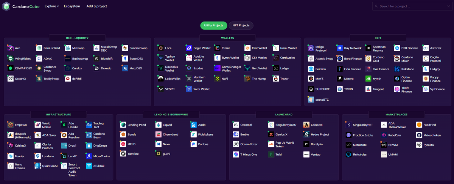The width and height of the screenshot is (454, 184).
Task: Open the Lending Pond project
Action: click(x=133, y=124)
